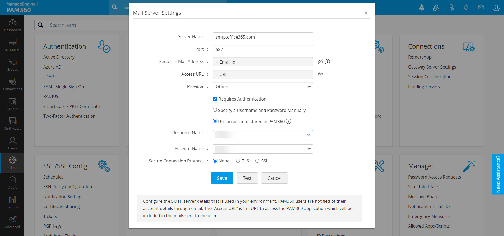
Task: Go to Dashboard in the sidebar
Action: [12, 25]
